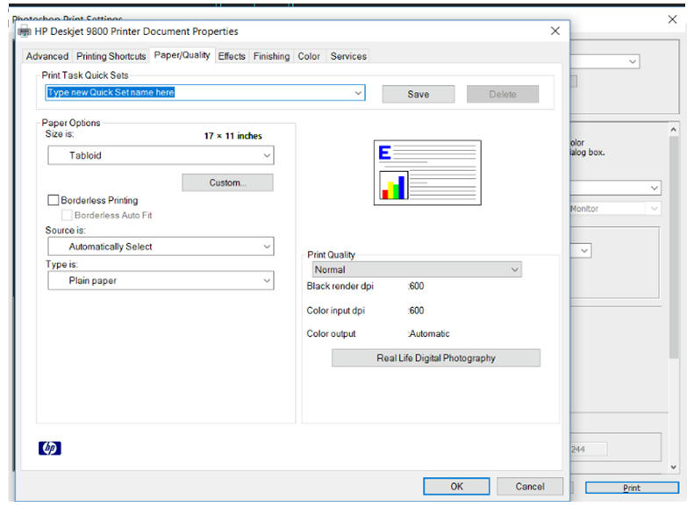Expand the Print Quality Normal dropdown
Image resolution: width=694 pixels, height=506 pixels.
pyautogui.click(x=417, y=270)
